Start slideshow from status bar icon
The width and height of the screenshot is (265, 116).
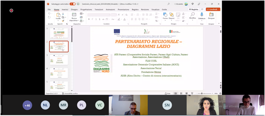[x=192, y=93]
